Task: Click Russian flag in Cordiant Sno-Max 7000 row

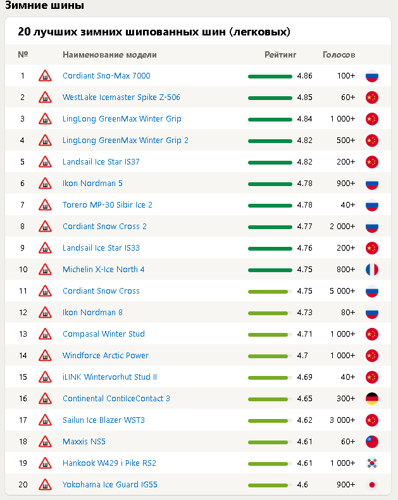Action: [x=372, y=76]
